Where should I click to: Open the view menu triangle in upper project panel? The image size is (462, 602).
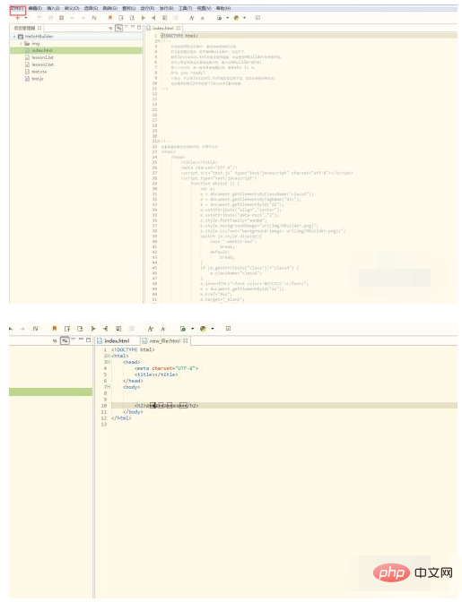click(126, 27)
